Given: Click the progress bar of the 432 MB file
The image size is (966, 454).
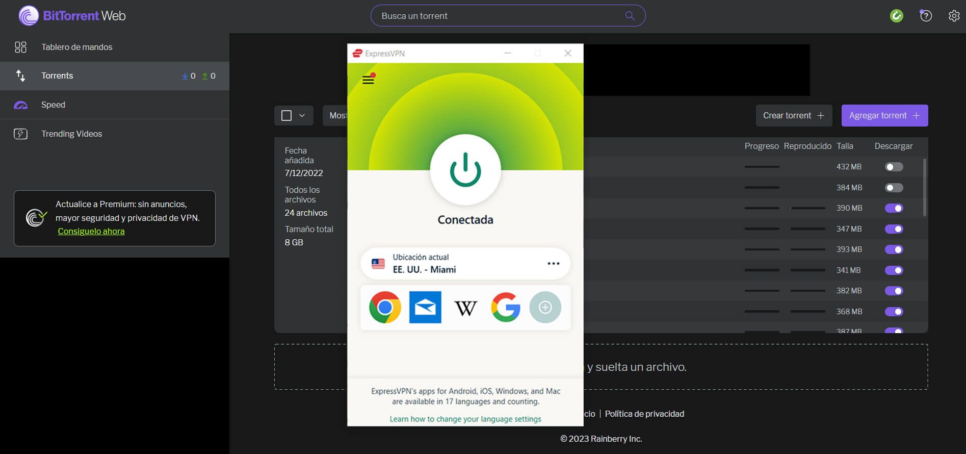Looking at the screenshot, I should (762, 167).
